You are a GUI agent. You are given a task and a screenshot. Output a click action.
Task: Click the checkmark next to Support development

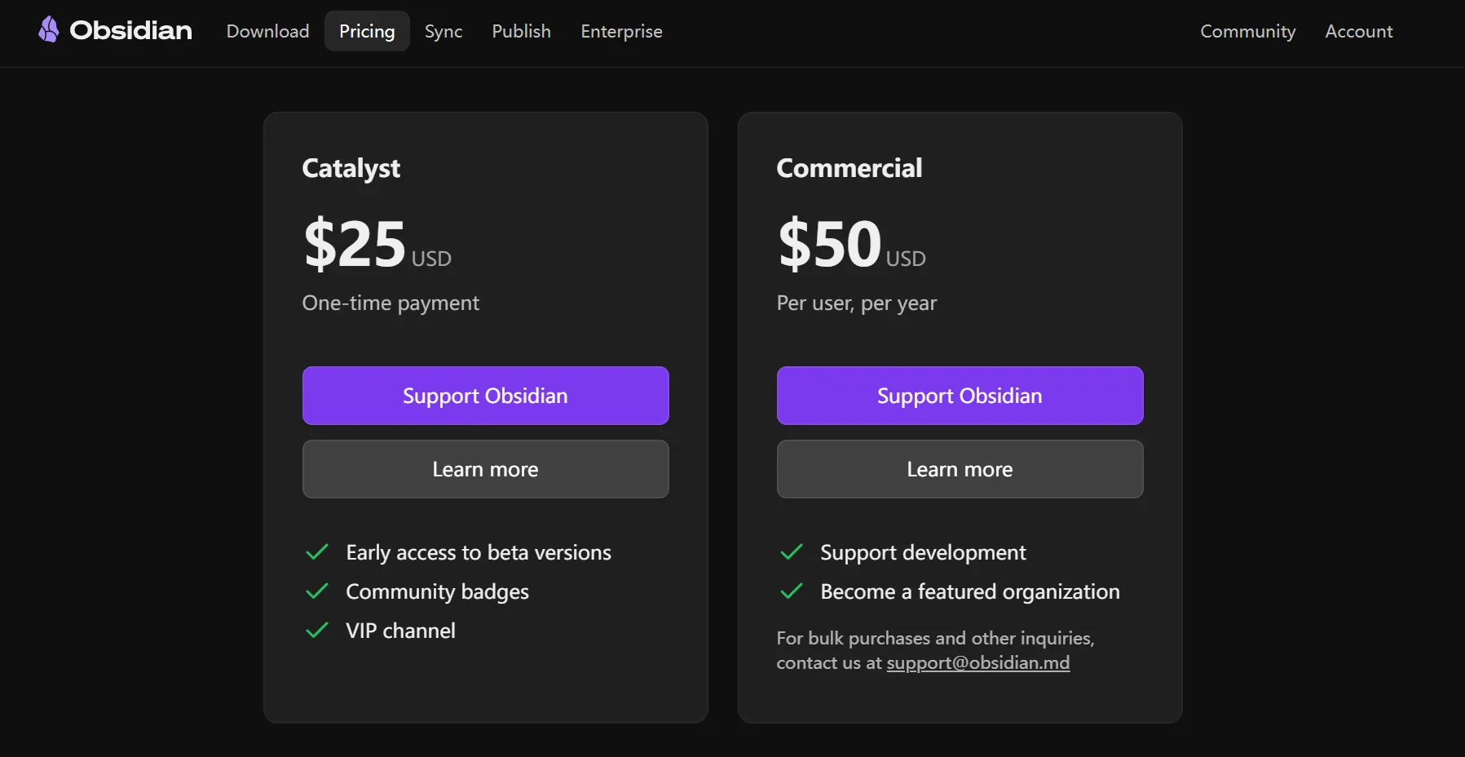(791, 552)
